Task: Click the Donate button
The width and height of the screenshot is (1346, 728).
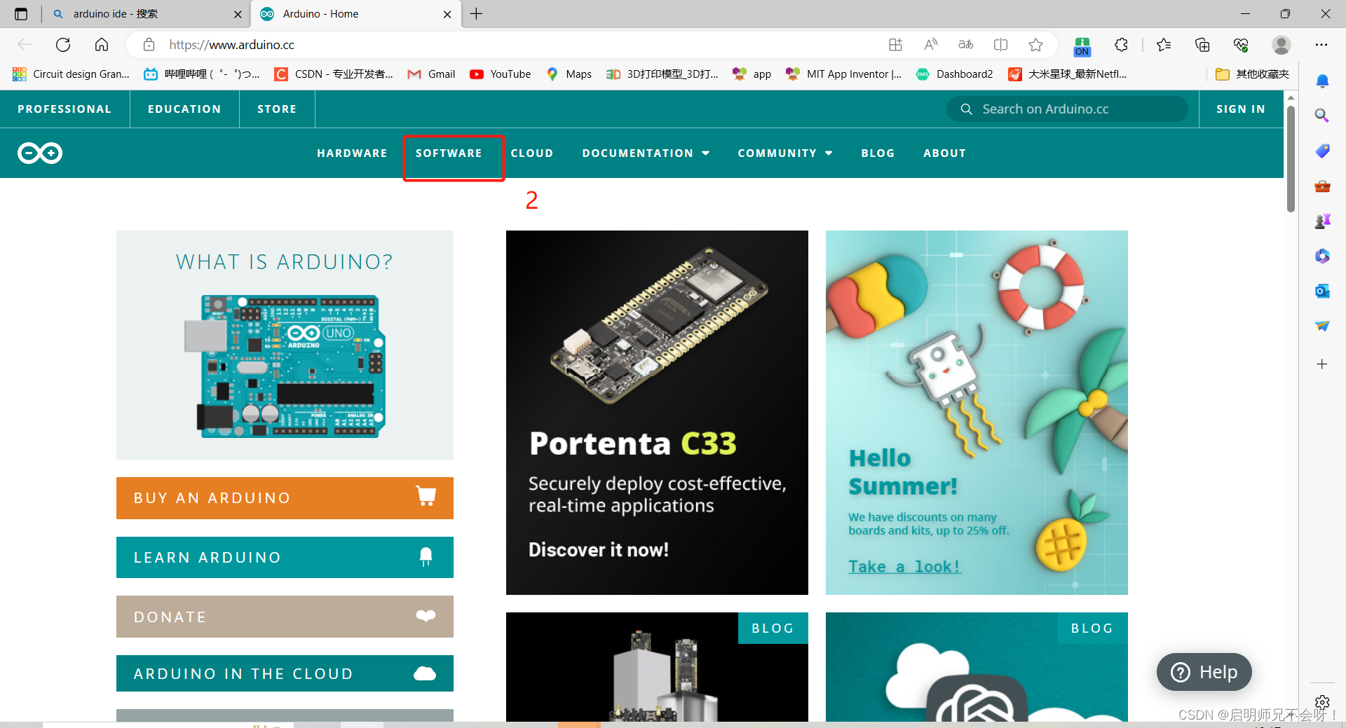Action: pyautogui.click(x=285, y=617)
